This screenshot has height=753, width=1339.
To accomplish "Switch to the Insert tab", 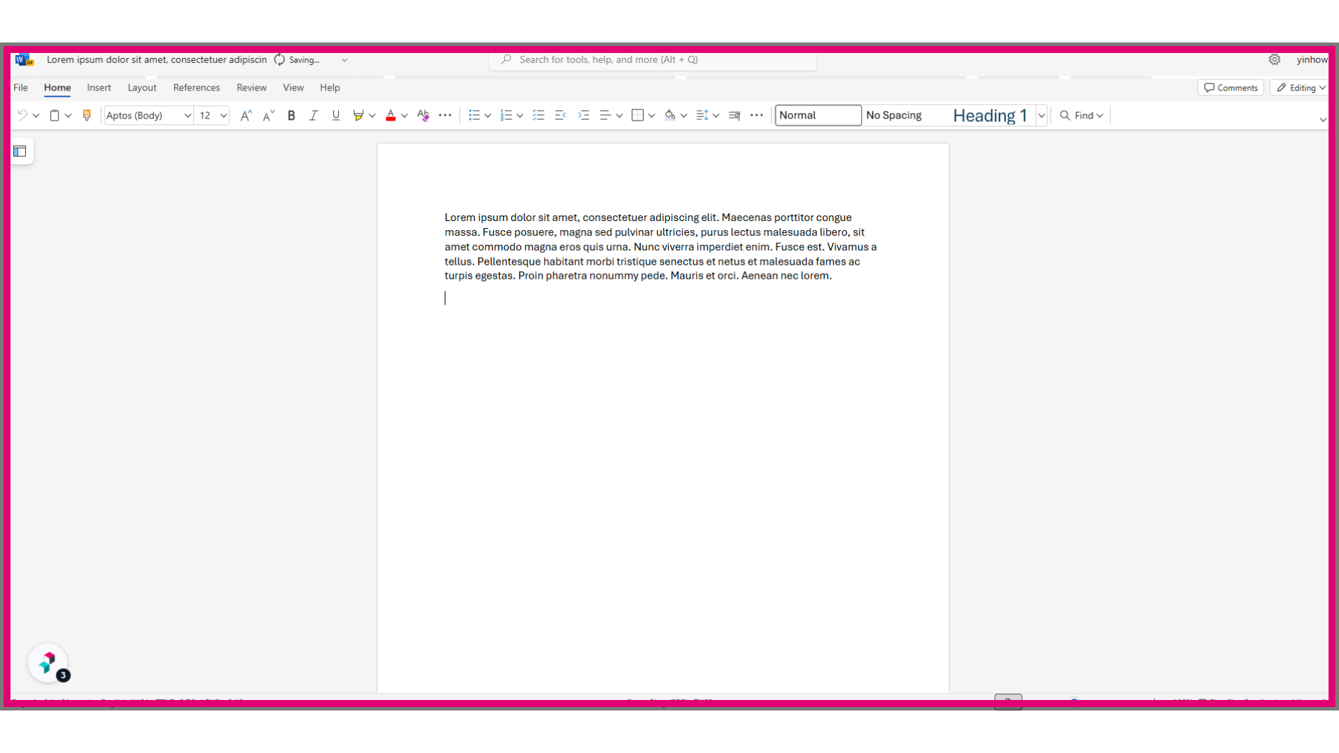I will [99, 88].
